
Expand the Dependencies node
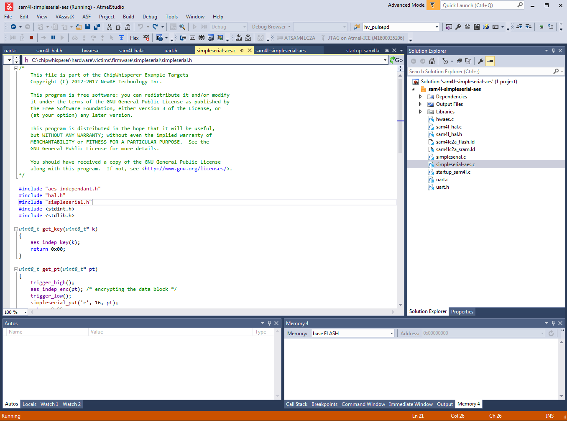[421, 97]
